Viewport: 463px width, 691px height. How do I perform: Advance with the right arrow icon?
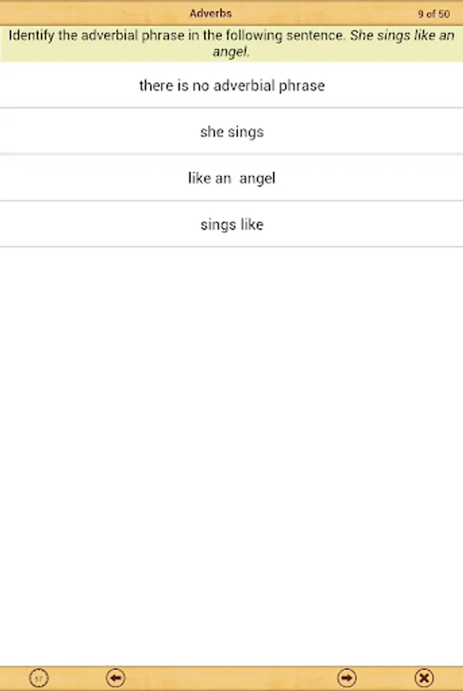pyautogui.click(x=347, y=678)
